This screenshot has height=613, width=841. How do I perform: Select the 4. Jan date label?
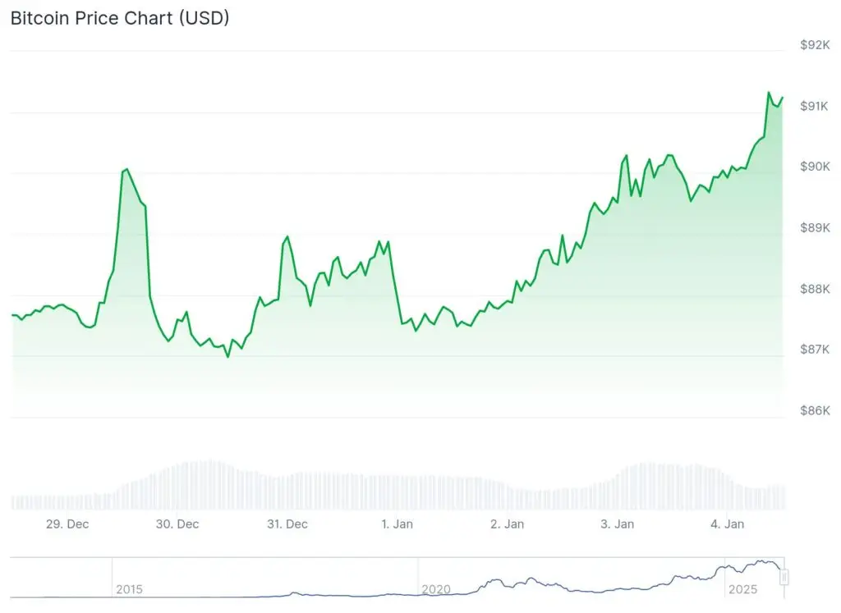727,524
